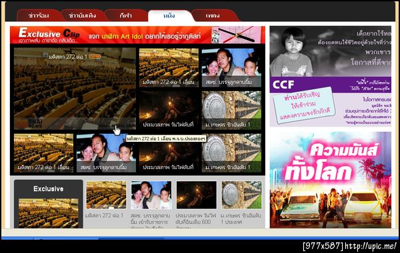Click family thumbnail in the gray Exclusive section

coord(151,195)
